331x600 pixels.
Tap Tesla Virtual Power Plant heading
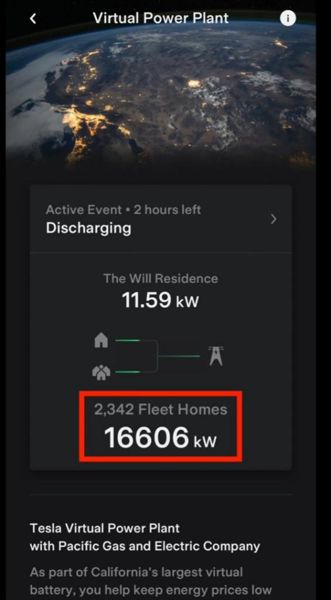pyautogui.click(x=104, y=528)
